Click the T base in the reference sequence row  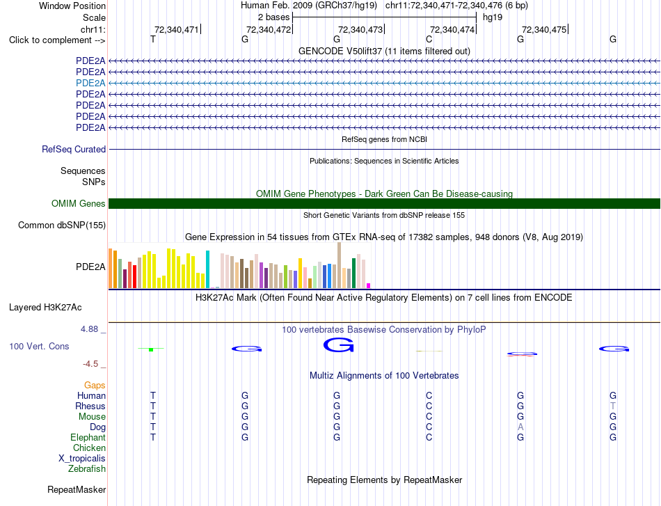point(153,40)
